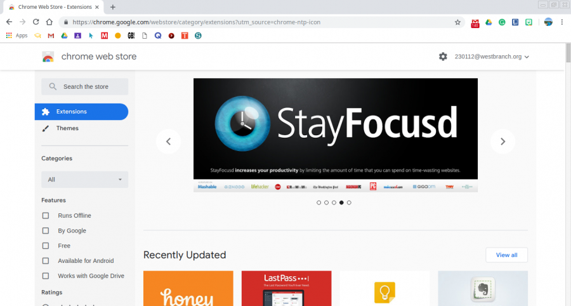Screen dimensions: 571x306
Task: Open the Google Keep extension card
Action: 384,288
